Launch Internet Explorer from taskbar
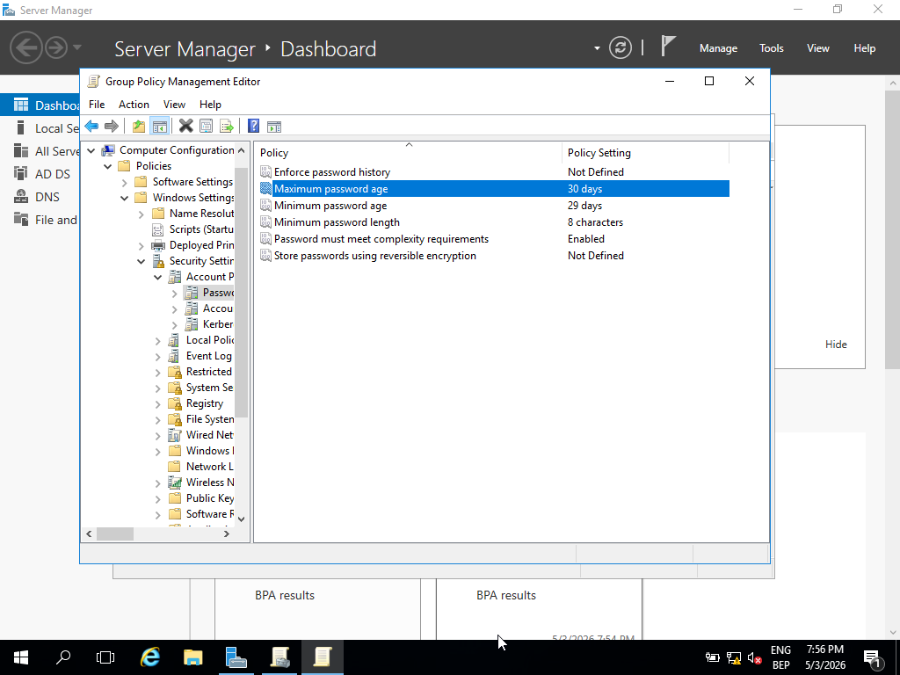The width and height of the screenshot is (900, 675). [x=149, y=657]
